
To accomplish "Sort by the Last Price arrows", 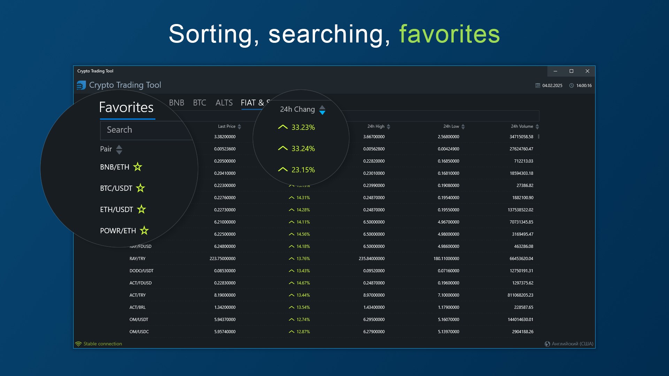I will pyautogui.click(x=239, y=127).
